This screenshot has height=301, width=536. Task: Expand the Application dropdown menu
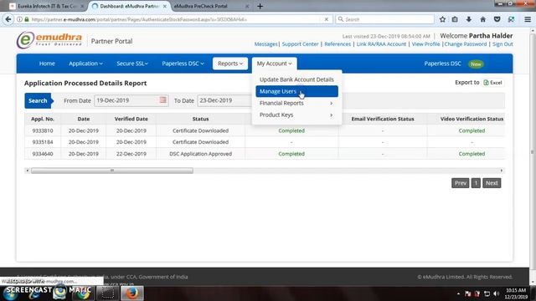[85, 64]
